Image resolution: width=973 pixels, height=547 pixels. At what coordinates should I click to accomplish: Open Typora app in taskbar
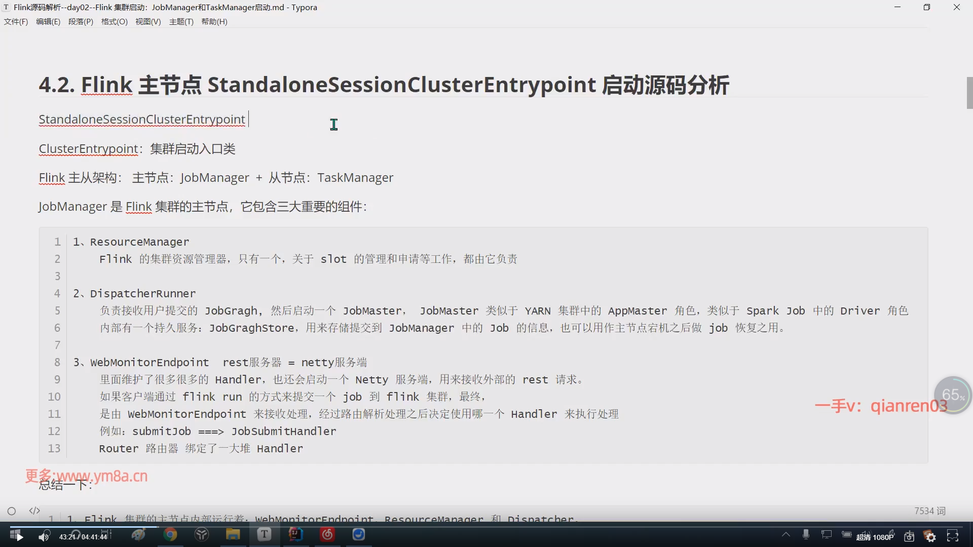(264, 534)
